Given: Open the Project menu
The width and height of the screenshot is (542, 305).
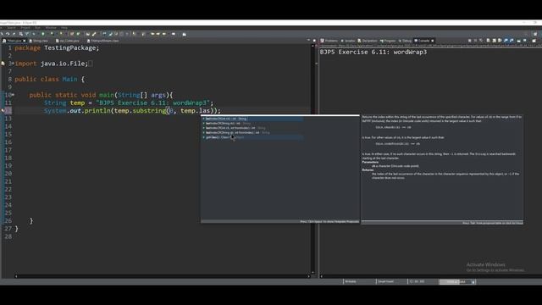Looking at the screenshot, I should 25,28.
